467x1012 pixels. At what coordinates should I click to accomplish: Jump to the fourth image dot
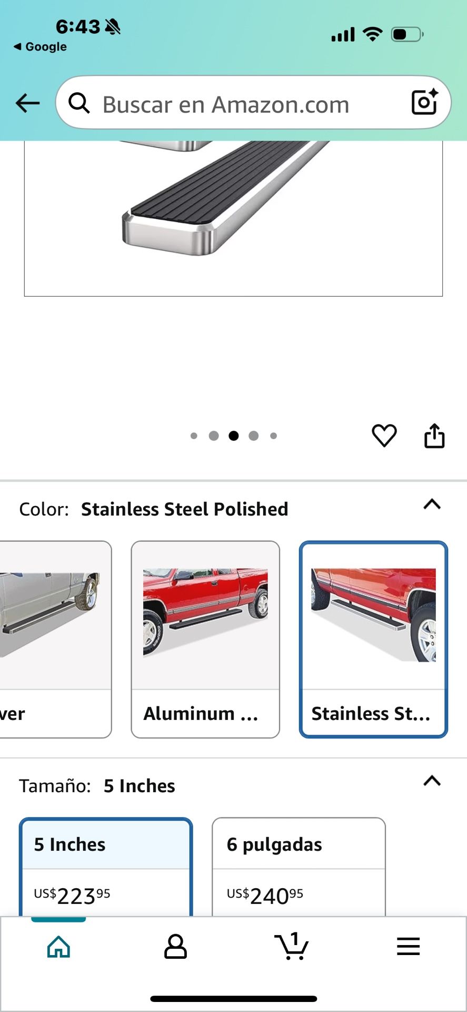pyautogui.click(x=254, y=436)
